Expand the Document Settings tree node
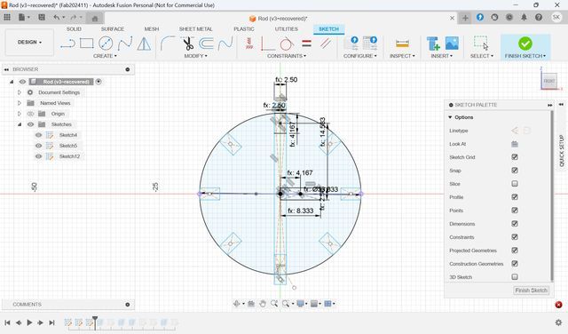The width and height of the screenshot is (568, 334). (20, 92)
